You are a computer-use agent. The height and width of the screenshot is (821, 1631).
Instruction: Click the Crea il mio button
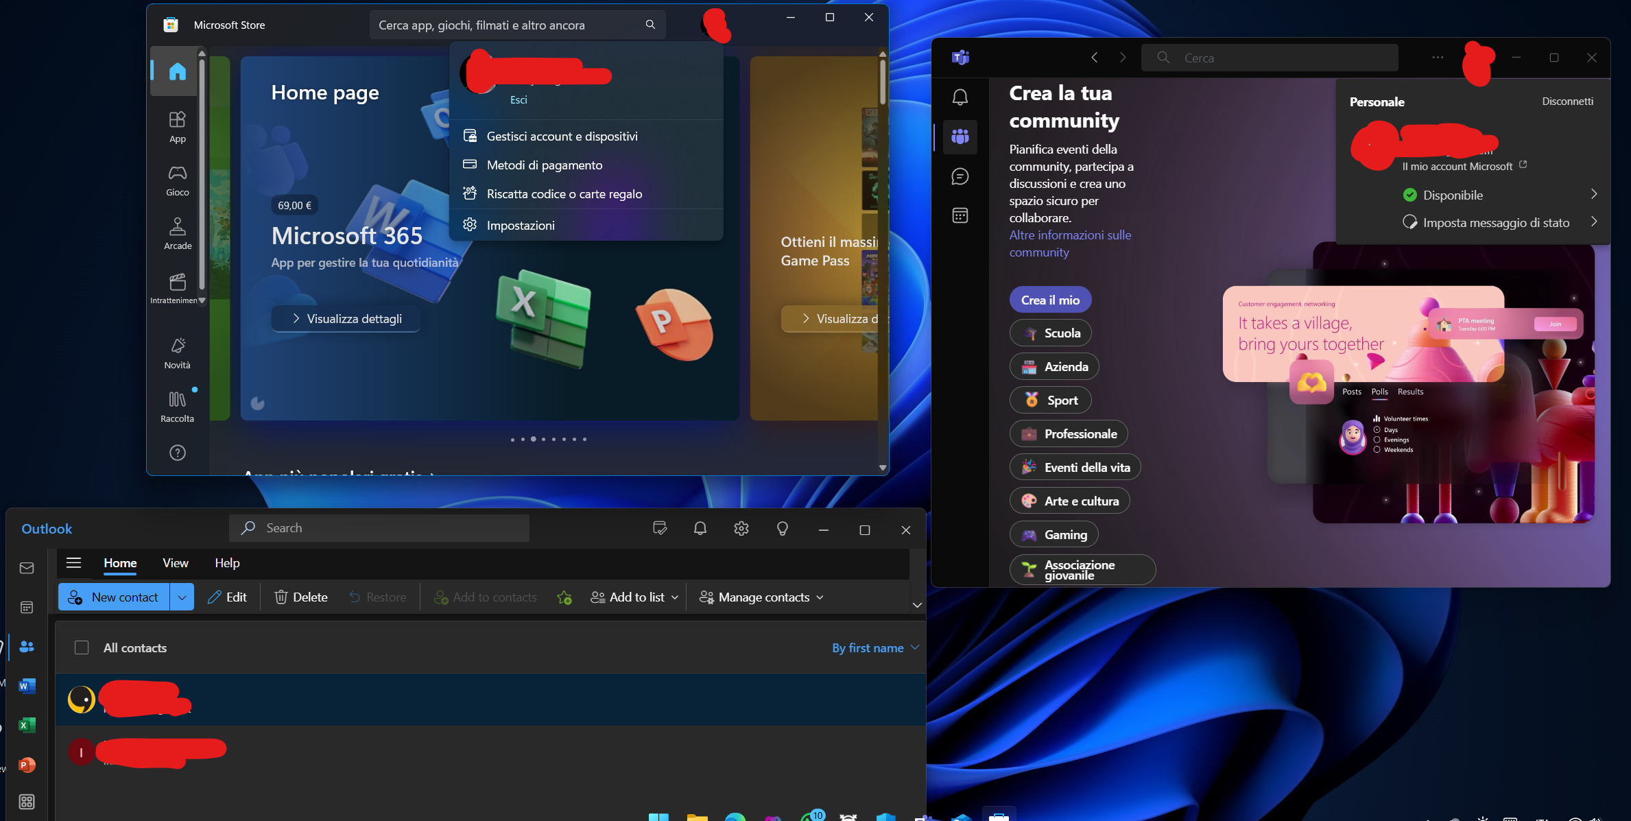coord(1049,300)
